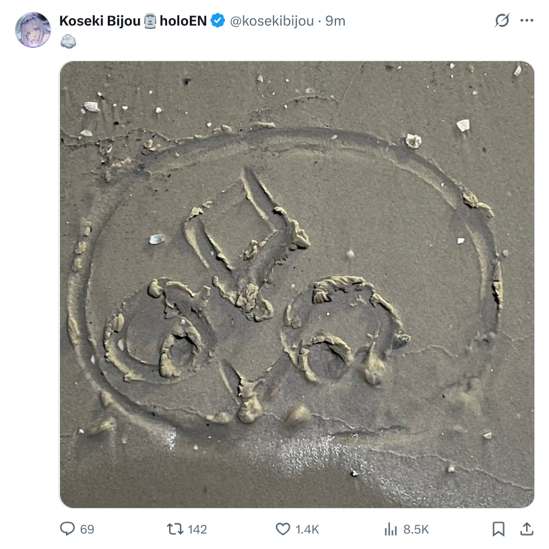Image resolution: width=549 pixels, height=549 pixels.
Task: Like the post with the heart icon
Action: coord(283,529)
